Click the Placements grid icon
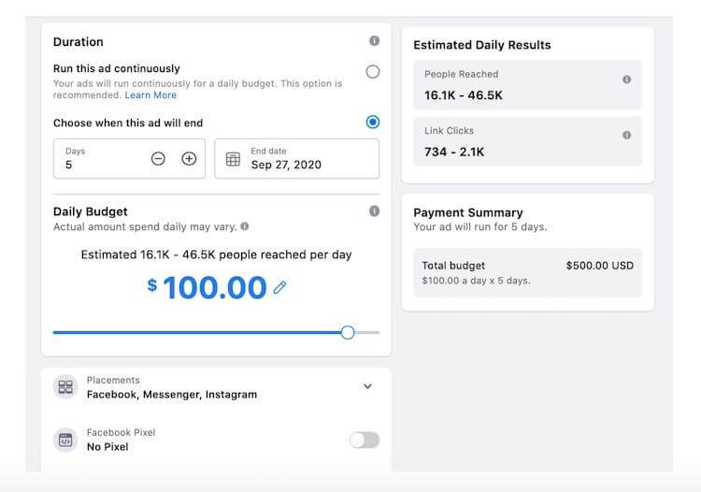The width and height of the screenshot is (701, 492). (65, 387)
